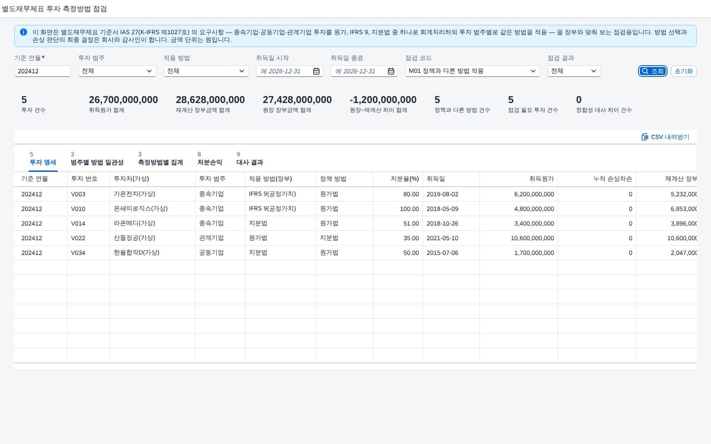
Task: Click the 적용 방법(장부) column header
Action: (280, 179)
